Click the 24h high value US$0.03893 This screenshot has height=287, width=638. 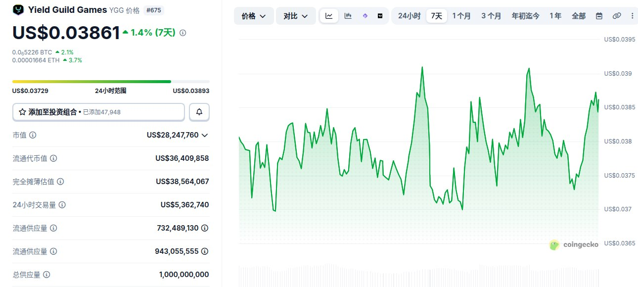pyautogui.click(x=191, y=91)
